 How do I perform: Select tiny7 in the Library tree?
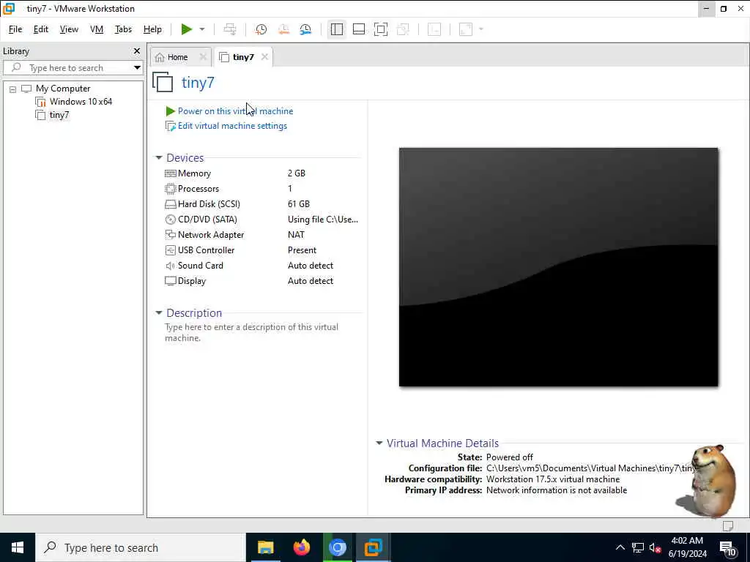(x=59, y=115)
